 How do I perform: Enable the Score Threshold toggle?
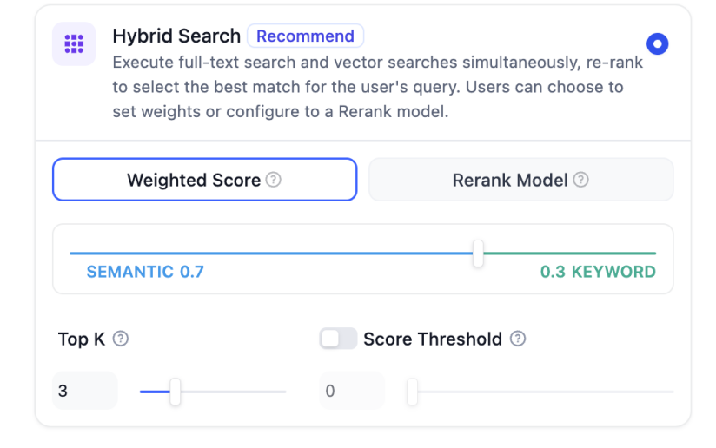tap(338, 339)
